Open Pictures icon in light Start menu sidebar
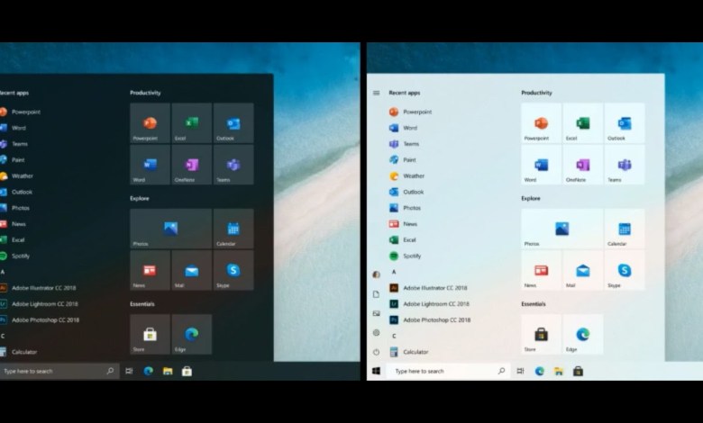 pyautogui.click(x=376, y=313)
